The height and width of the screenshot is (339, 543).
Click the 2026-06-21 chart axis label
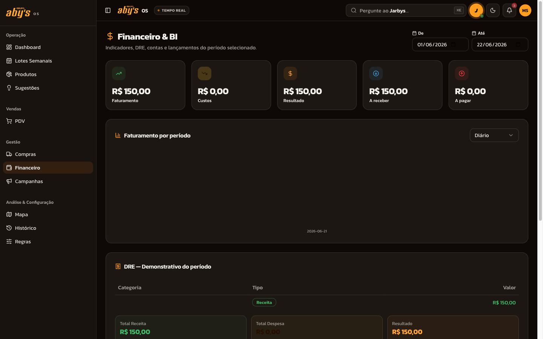317,231
